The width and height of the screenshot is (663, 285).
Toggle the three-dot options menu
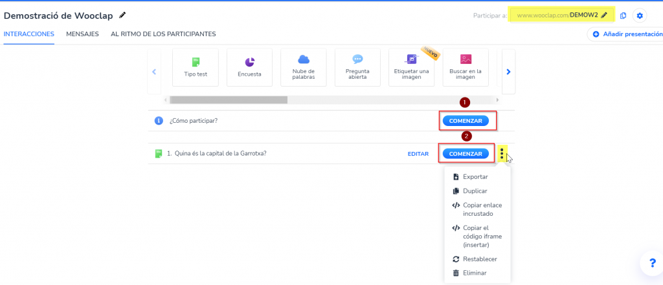point(502,154)
